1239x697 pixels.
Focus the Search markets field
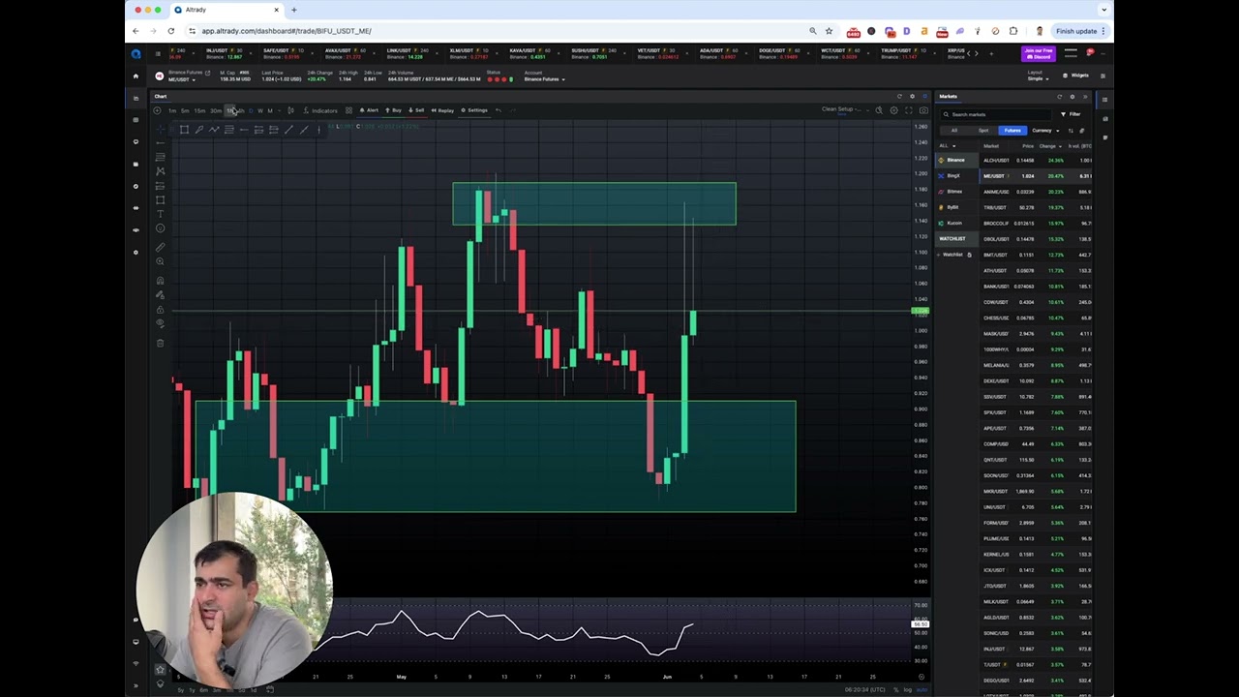(996, 114)
